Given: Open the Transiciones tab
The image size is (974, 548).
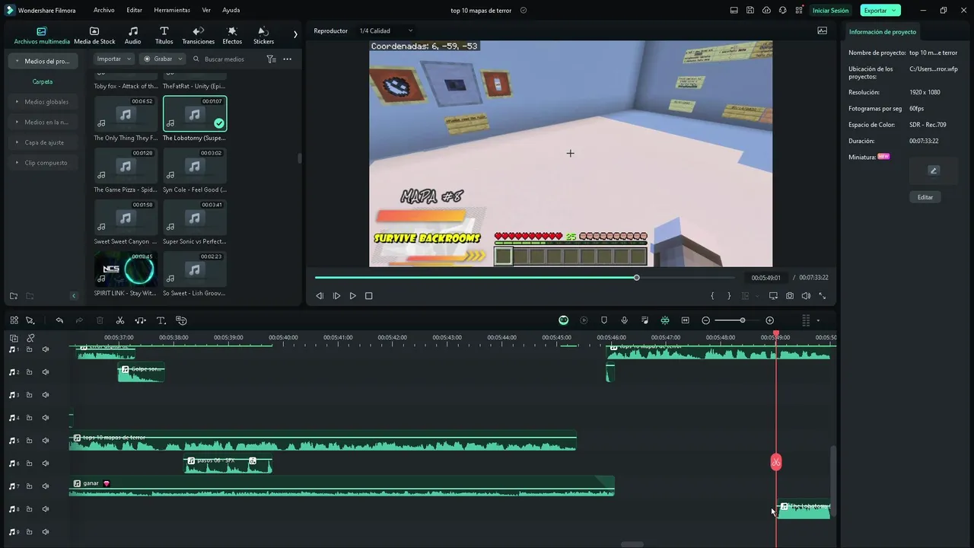Looking at the screenshot, I should tap(198, 36).
